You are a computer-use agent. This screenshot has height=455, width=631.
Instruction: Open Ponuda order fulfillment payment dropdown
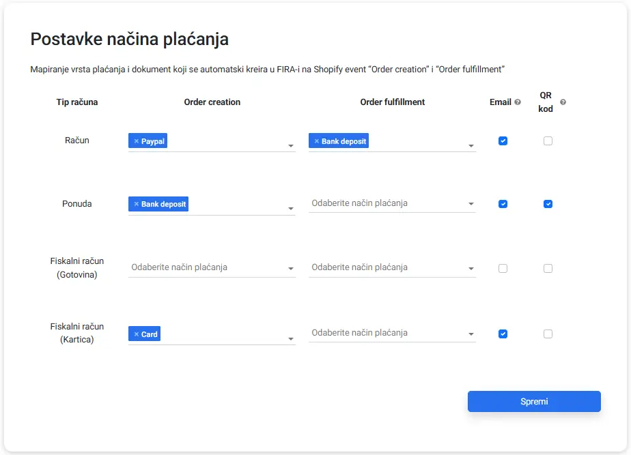(x=392, y=203)
